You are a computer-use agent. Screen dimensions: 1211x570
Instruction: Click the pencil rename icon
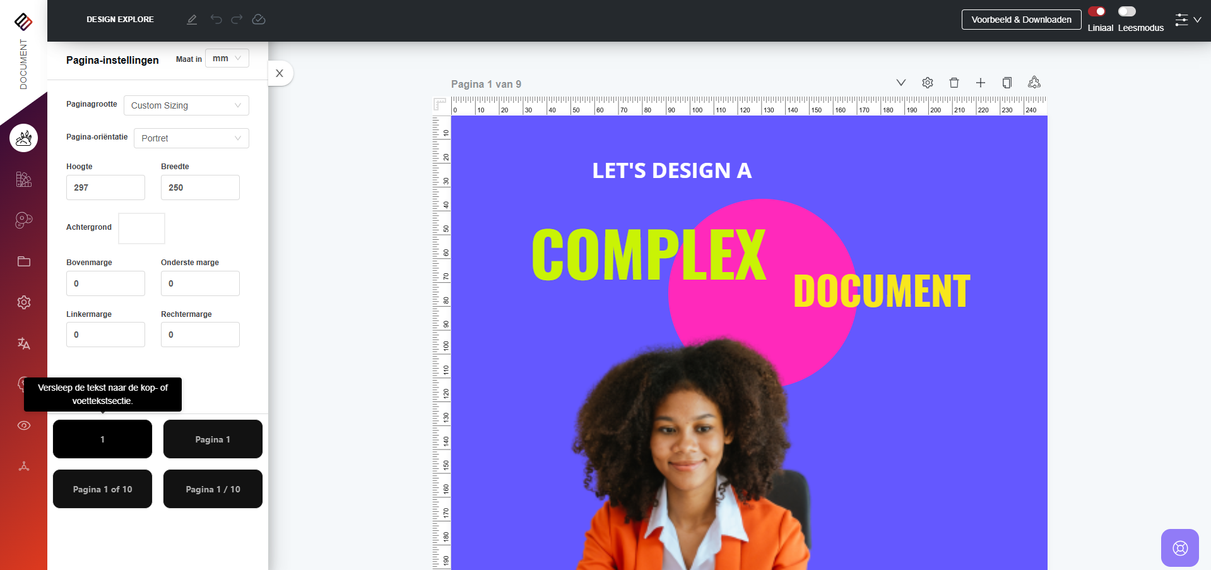[192, 20]
